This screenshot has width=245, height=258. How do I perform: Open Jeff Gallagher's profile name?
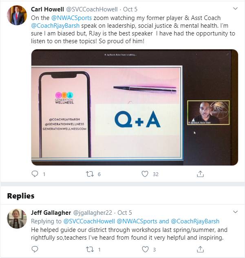(x=51, y=213)
